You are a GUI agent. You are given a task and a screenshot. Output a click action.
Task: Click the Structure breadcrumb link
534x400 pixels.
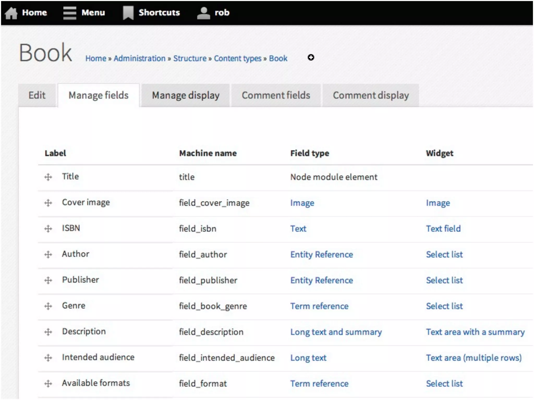click(x=190, y=58)
